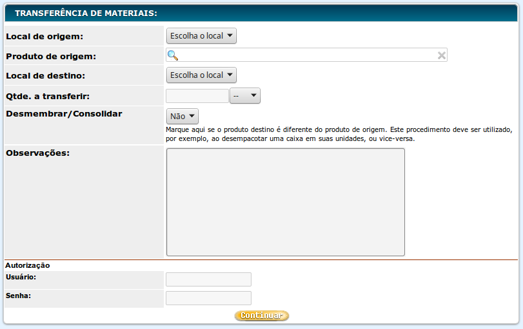Click inside the Observações text area

pos(285,202)
